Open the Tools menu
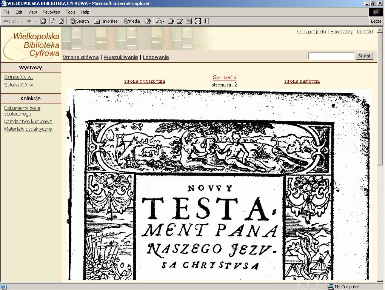Screen dimensions: 385x290 click(71, 12)
